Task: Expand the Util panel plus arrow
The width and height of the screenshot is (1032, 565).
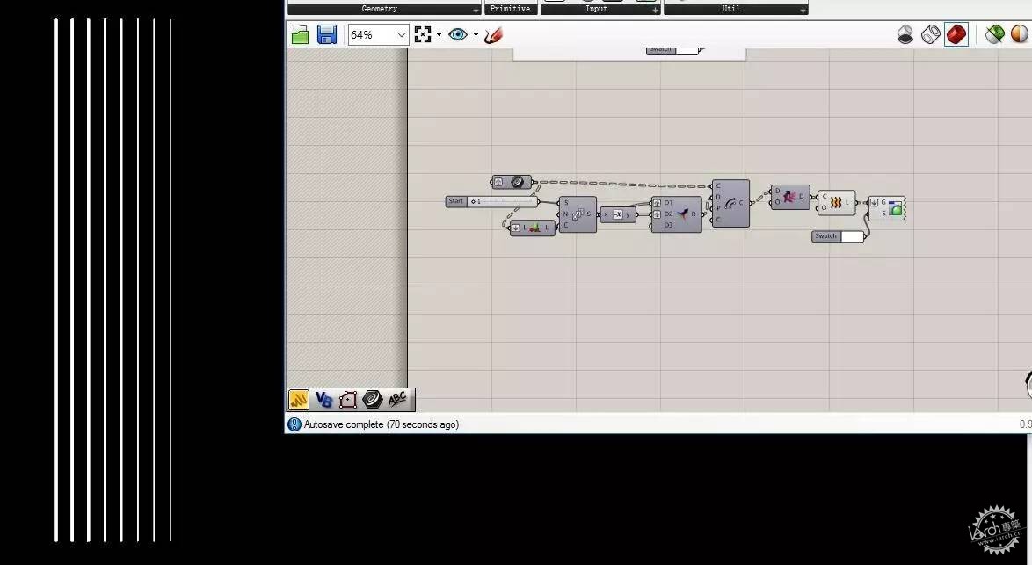Action: click(803, 10)
